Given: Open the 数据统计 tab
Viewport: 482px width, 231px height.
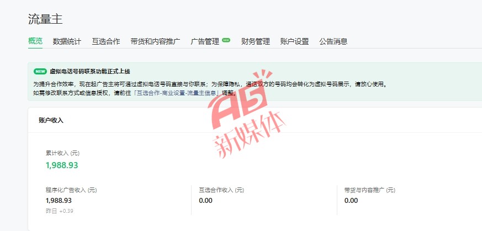Looking at the screenshot, I should coord(67,41).
